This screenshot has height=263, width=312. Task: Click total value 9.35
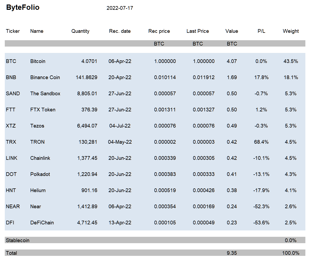(232, 253)
